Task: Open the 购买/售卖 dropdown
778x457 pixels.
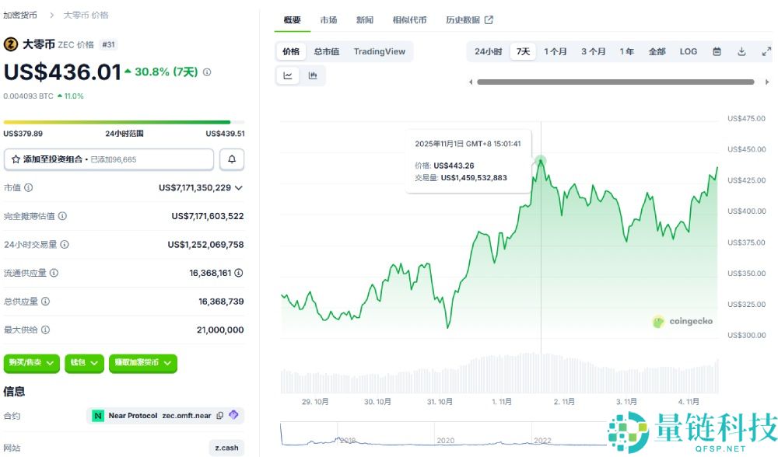Action: pyautogui.click(x=31, y=363)
